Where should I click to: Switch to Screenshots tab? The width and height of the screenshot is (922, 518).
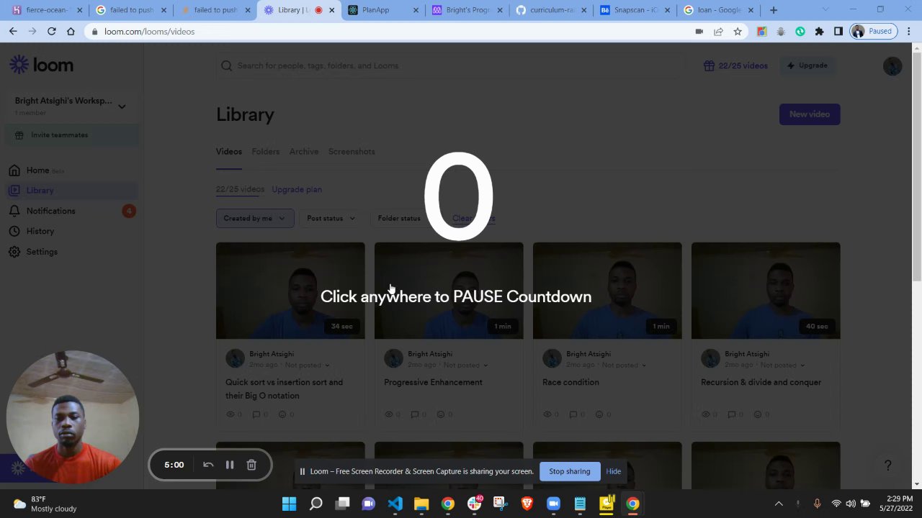(x=352, y=152)
